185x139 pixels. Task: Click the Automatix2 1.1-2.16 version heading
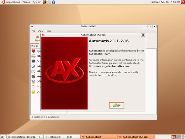[x=109, y=41]
